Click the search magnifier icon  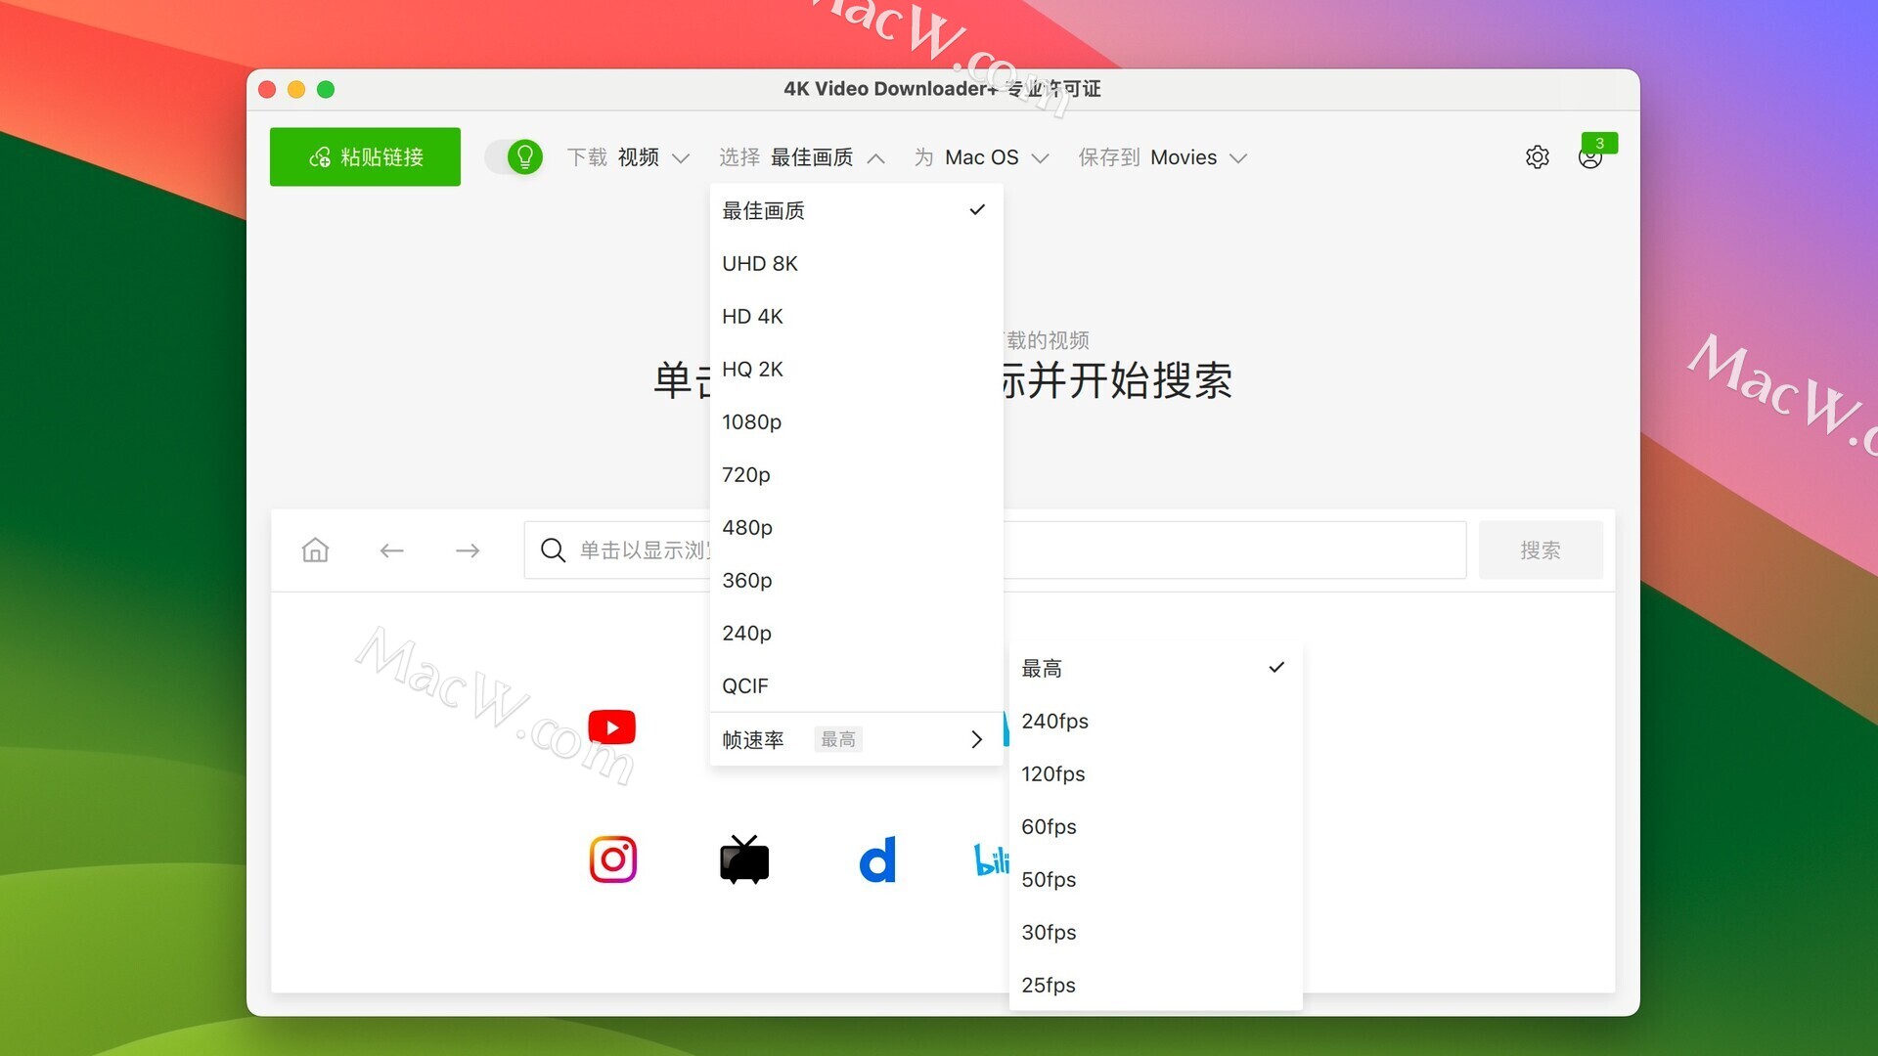(553, 550)
